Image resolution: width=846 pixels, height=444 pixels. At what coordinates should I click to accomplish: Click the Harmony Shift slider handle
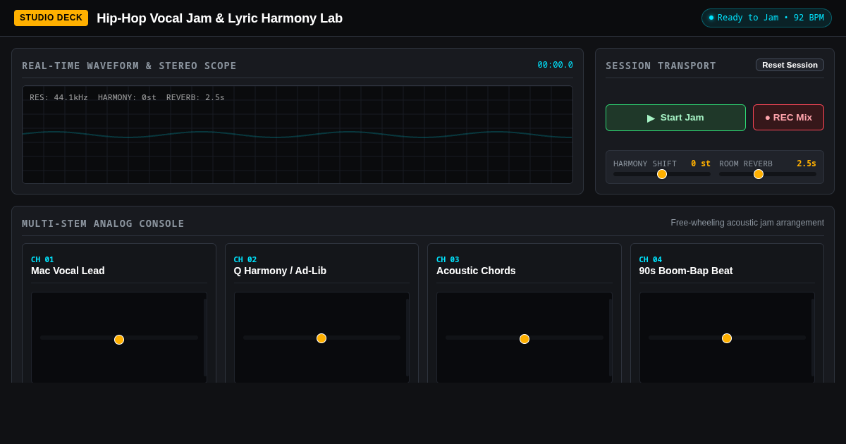pos(662,174)
